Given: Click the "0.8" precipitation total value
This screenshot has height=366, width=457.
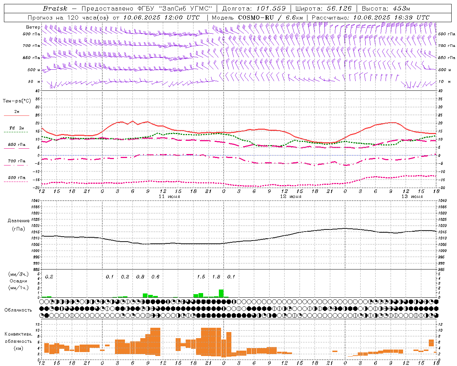Looking at the screenshot, I should 140,277.
